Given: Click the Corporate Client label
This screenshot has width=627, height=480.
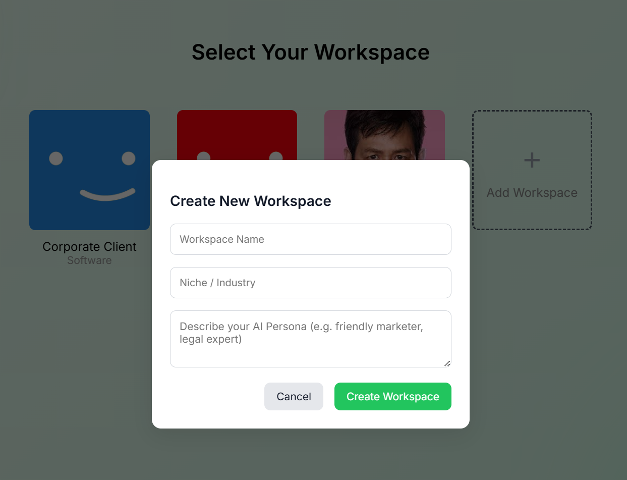Looking at the screenshot, I should pos(89,246).
